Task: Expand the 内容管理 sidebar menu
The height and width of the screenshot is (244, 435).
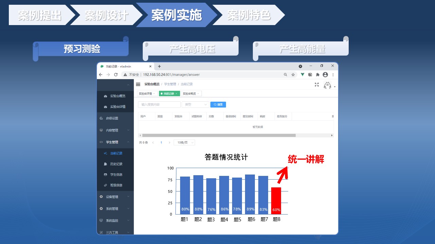Action: (x=115, y=130)
